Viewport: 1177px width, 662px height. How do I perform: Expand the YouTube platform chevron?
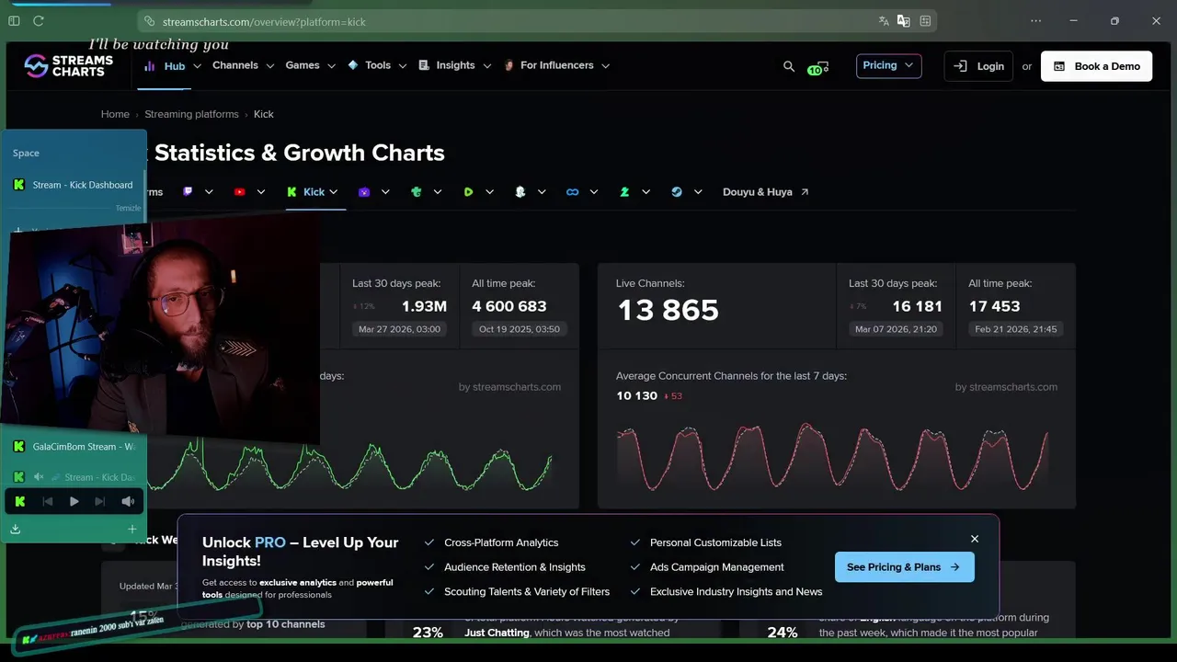[261, 192]
